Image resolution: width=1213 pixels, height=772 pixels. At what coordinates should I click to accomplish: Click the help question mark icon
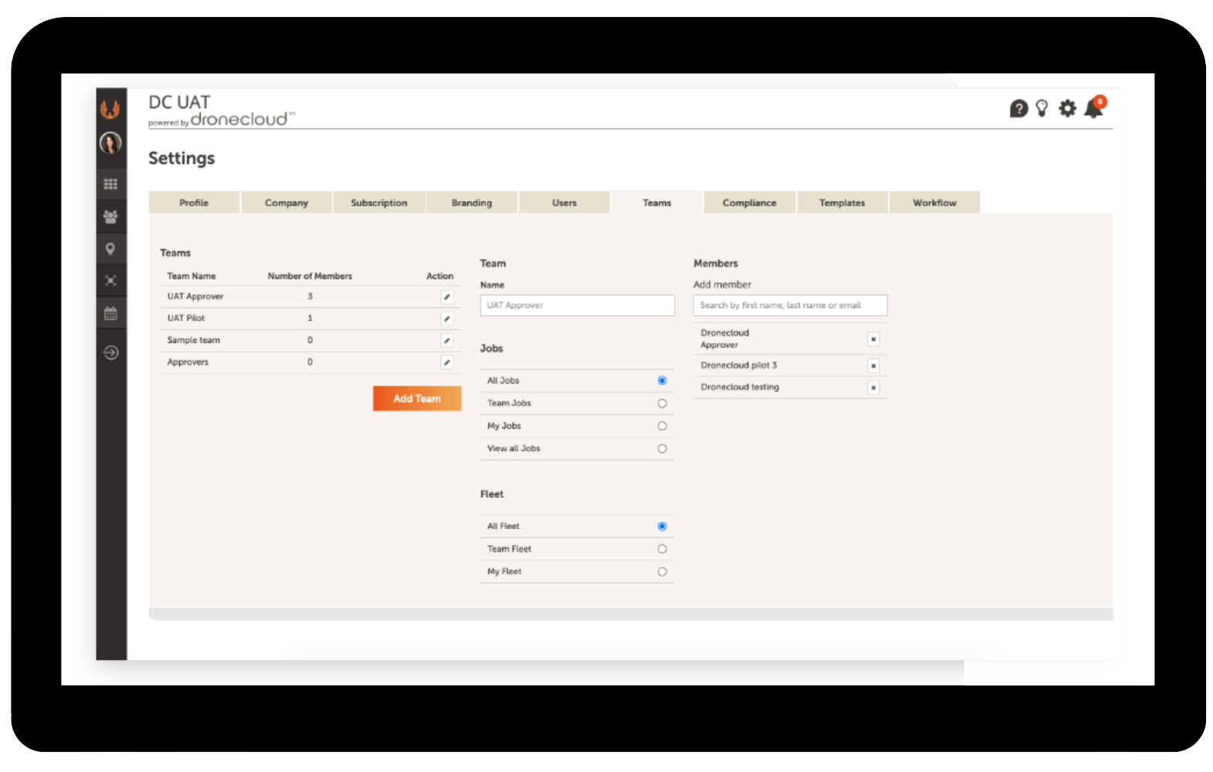(1018, 109)
